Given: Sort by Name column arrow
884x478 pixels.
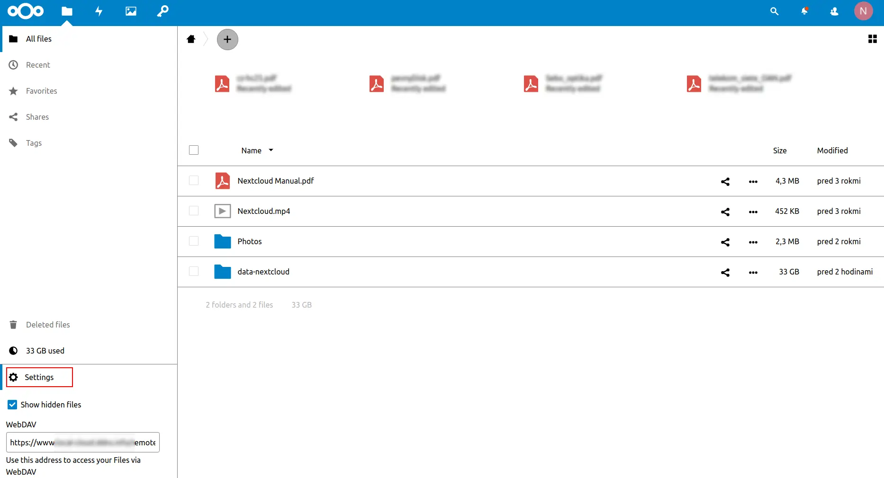Looking at the screenshot, I should coord(271,150).
